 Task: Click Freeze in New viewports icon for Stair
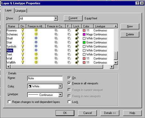69,42
